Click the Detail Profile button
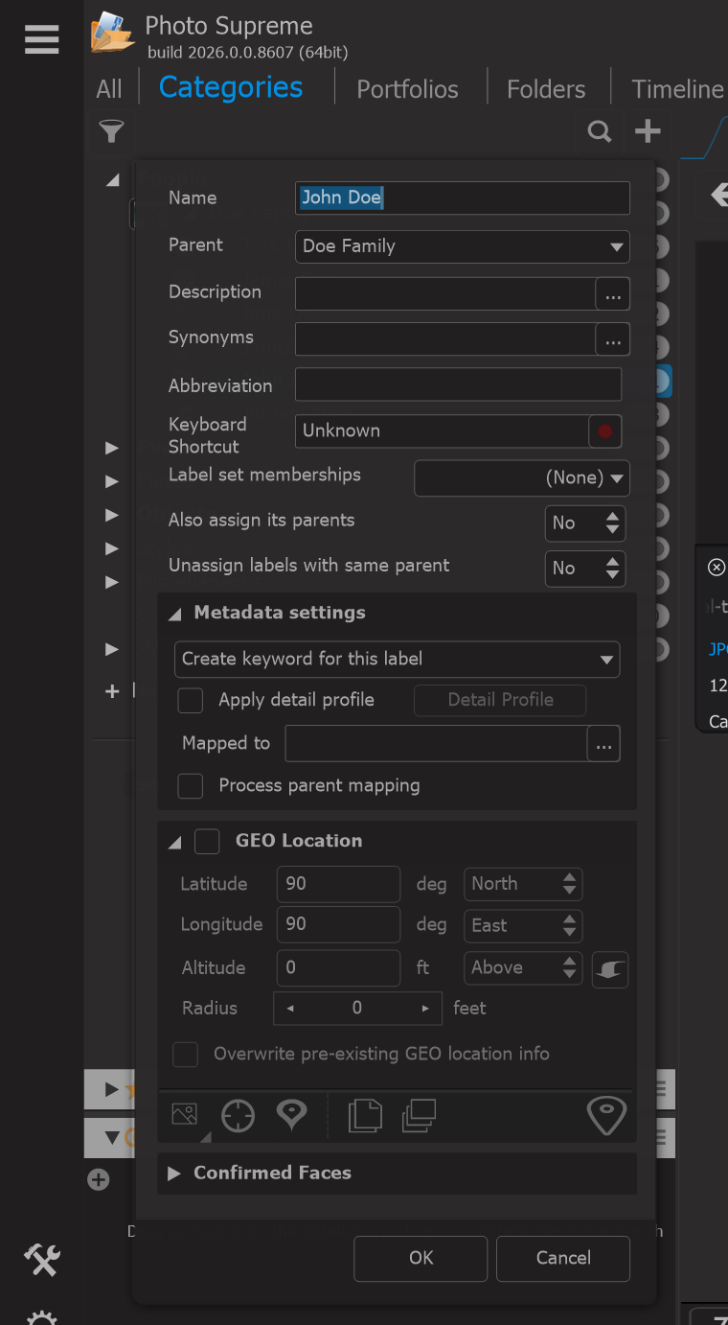 [500, 700]
